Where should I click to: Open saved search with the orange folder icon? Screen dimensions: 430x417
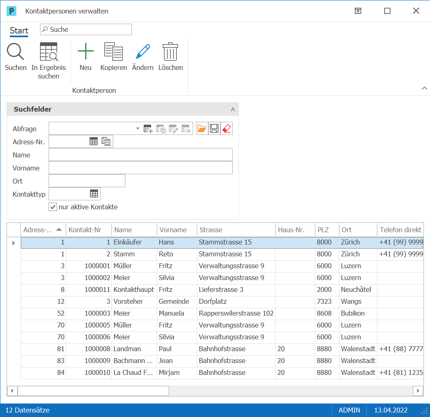202,128
